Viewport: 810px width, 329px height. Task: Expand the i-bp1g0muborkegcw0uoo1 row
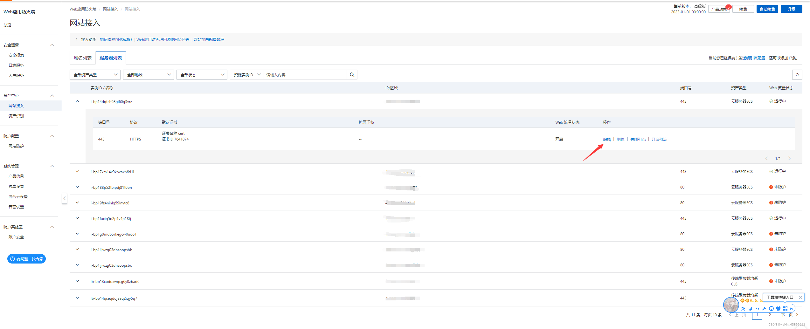(x=77, y=234)
